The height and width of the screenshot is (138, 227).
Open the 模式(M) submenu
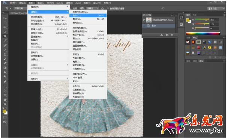click(x=48, y=7)
